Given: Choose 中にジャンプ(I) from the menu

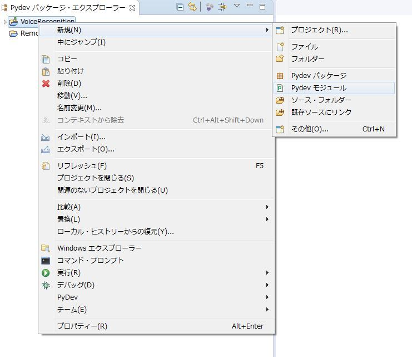Looking at the screenshot, I should (x=156, y=42).
